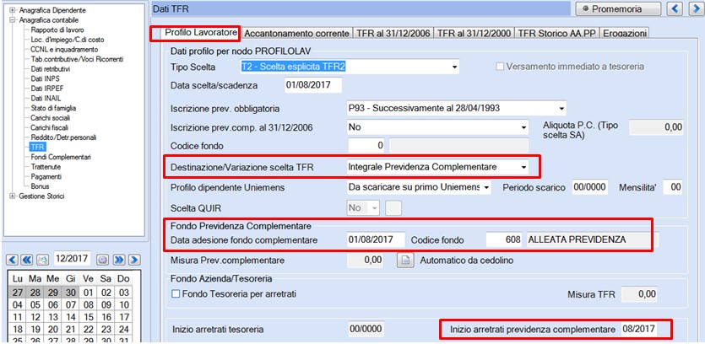Click the Data scelta/scadenza date field

313,85
